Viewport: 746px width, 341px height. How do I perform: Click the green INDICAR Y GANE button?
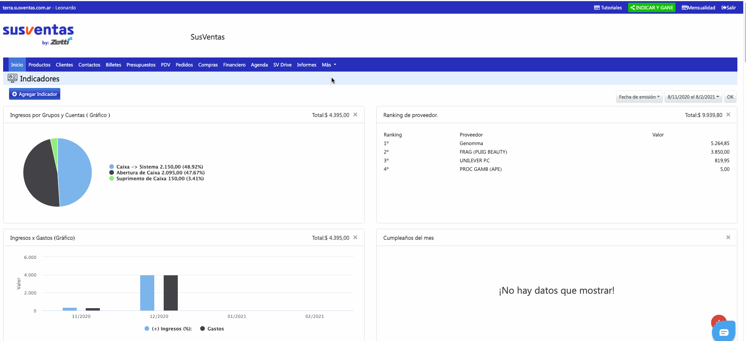coord(652,7)
